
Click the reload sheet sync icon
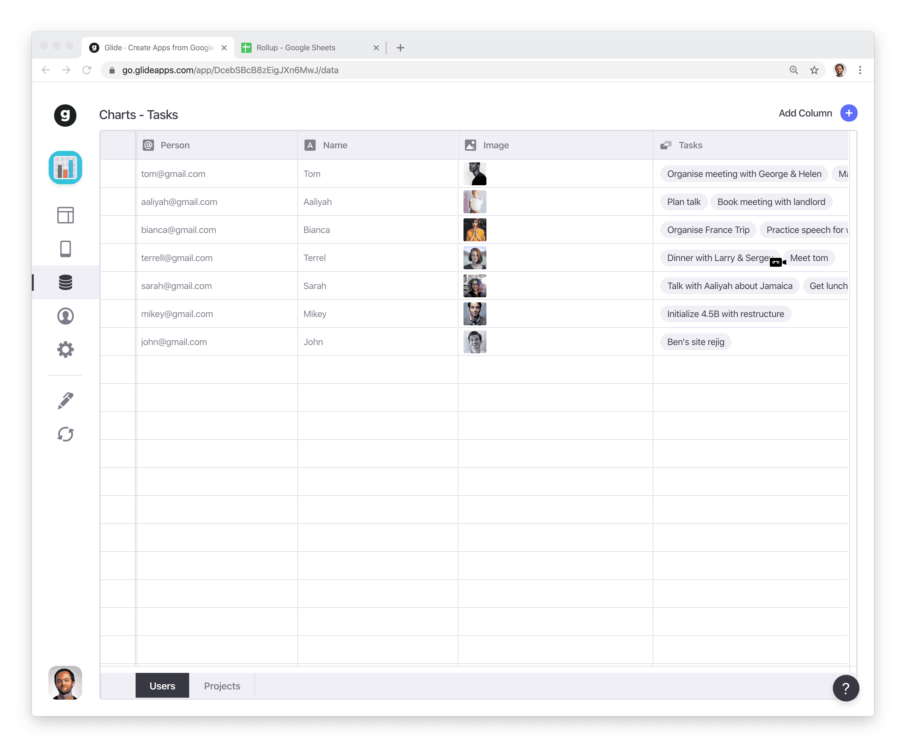[x=65, y=434]
